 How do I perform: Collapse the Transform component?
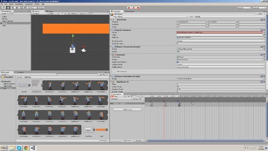tap(111, 20)
